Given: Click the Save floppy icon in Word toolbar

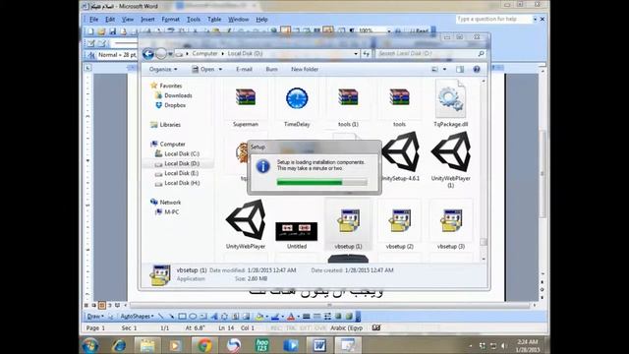Looking at the screenshot, I should (112, 31).
